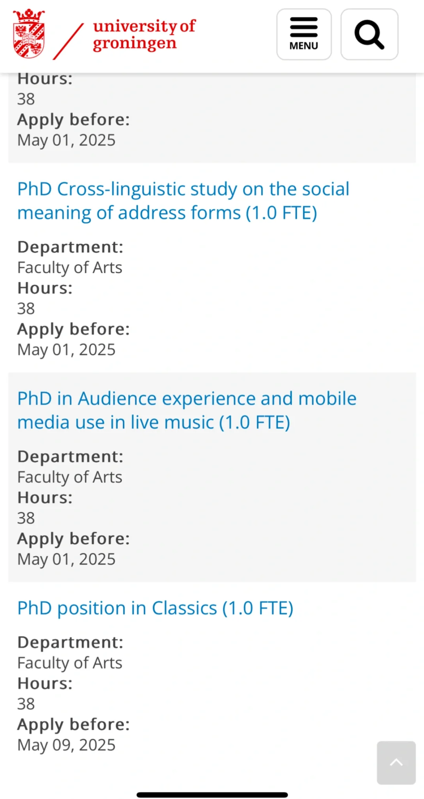Viewport: 424px width, 799px height.
Task: Click 'May 01, 2025' deadline of Cross-linguistic study
Action: [66, 349]
